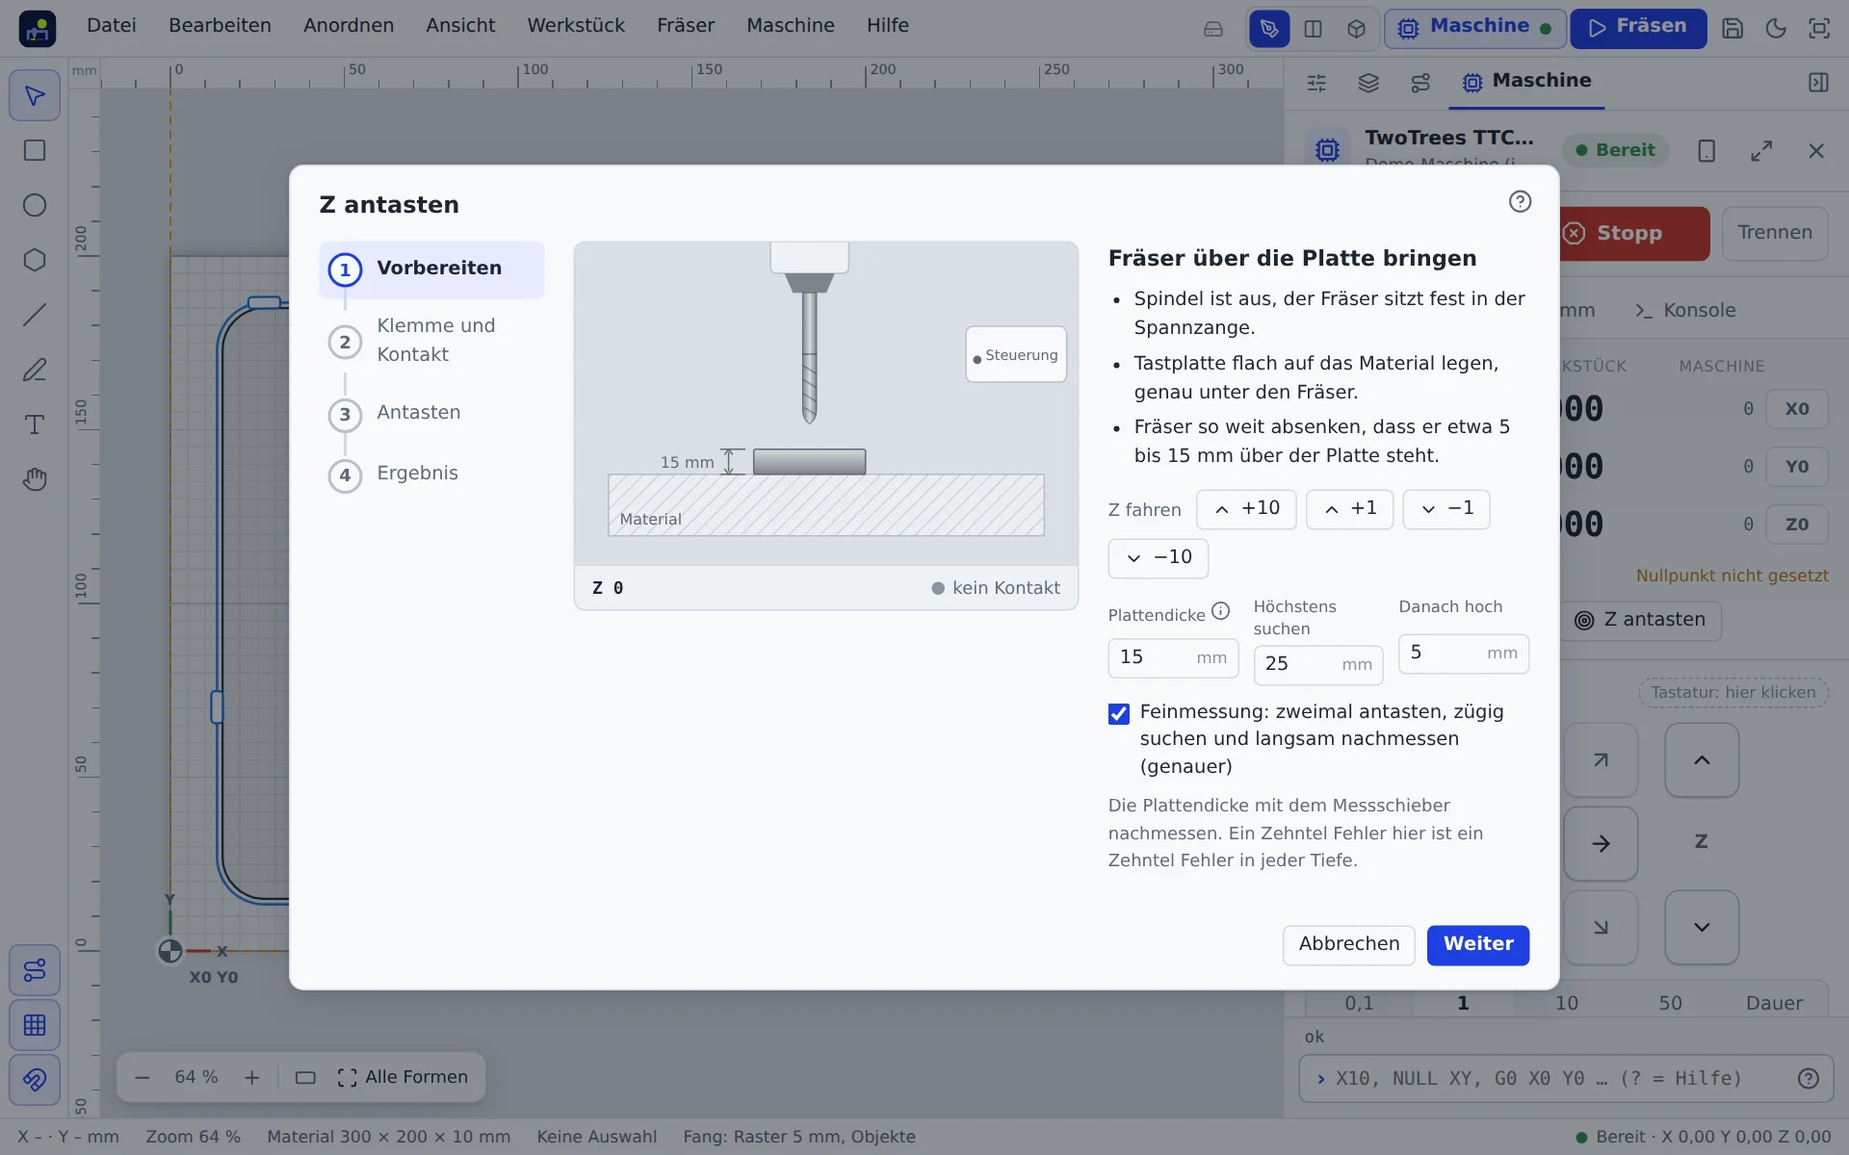1849x1155 pixels.
Task: Open the Werkstück menu
Action: pos(576,26)
